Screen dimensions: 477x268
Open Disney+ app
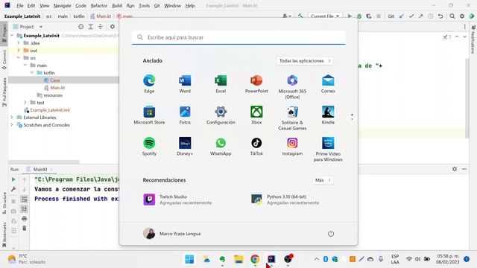(x=185, y=147)
